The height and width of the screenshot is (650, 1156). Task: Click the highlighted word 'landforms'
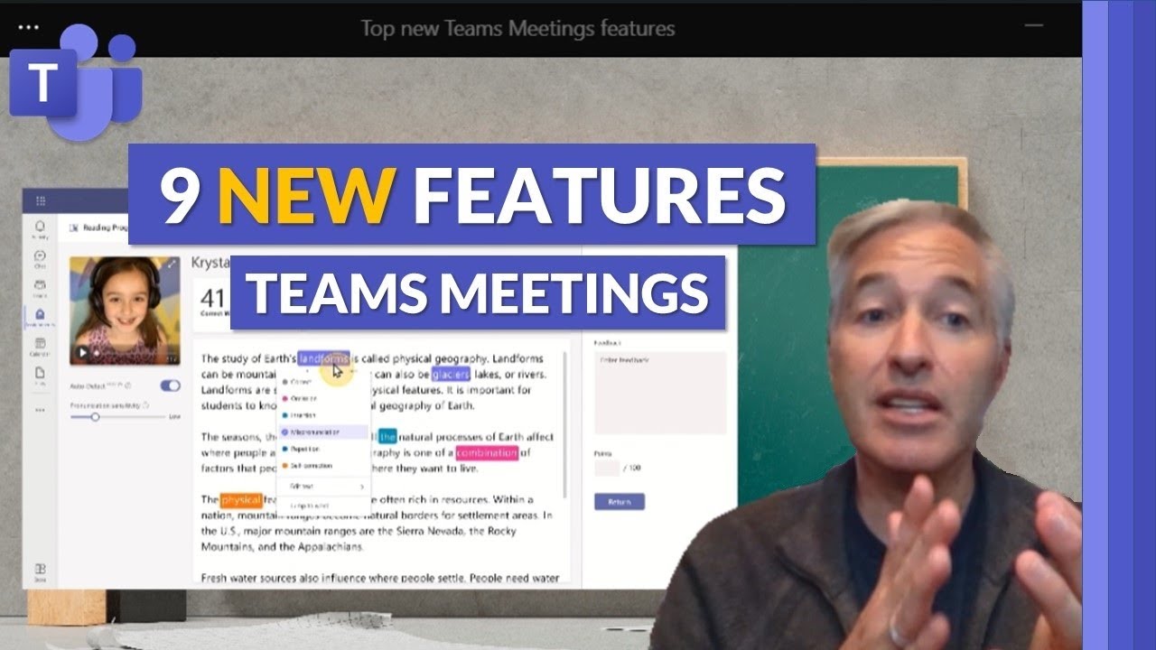click(x=323, y=358)
